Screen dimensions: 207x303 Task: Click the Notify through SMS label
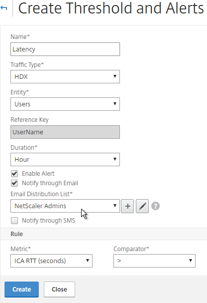click(x=49, y=221)
